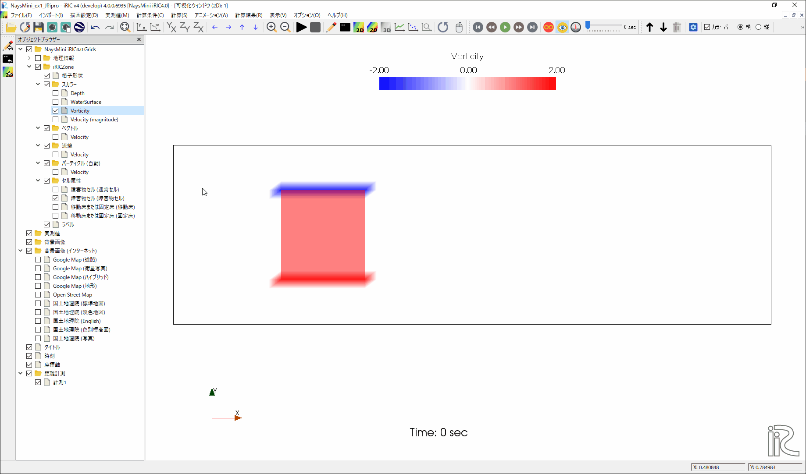806x474 pixels.
Task: Open the blue gear property icon
Action: coord(693,27)
